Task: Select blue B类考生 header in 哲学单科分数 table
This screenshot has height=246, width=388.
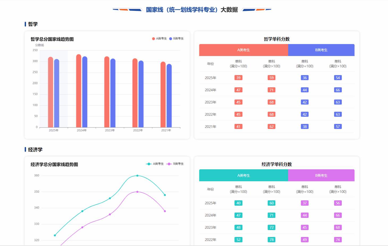Action: (x=321, y=50)
